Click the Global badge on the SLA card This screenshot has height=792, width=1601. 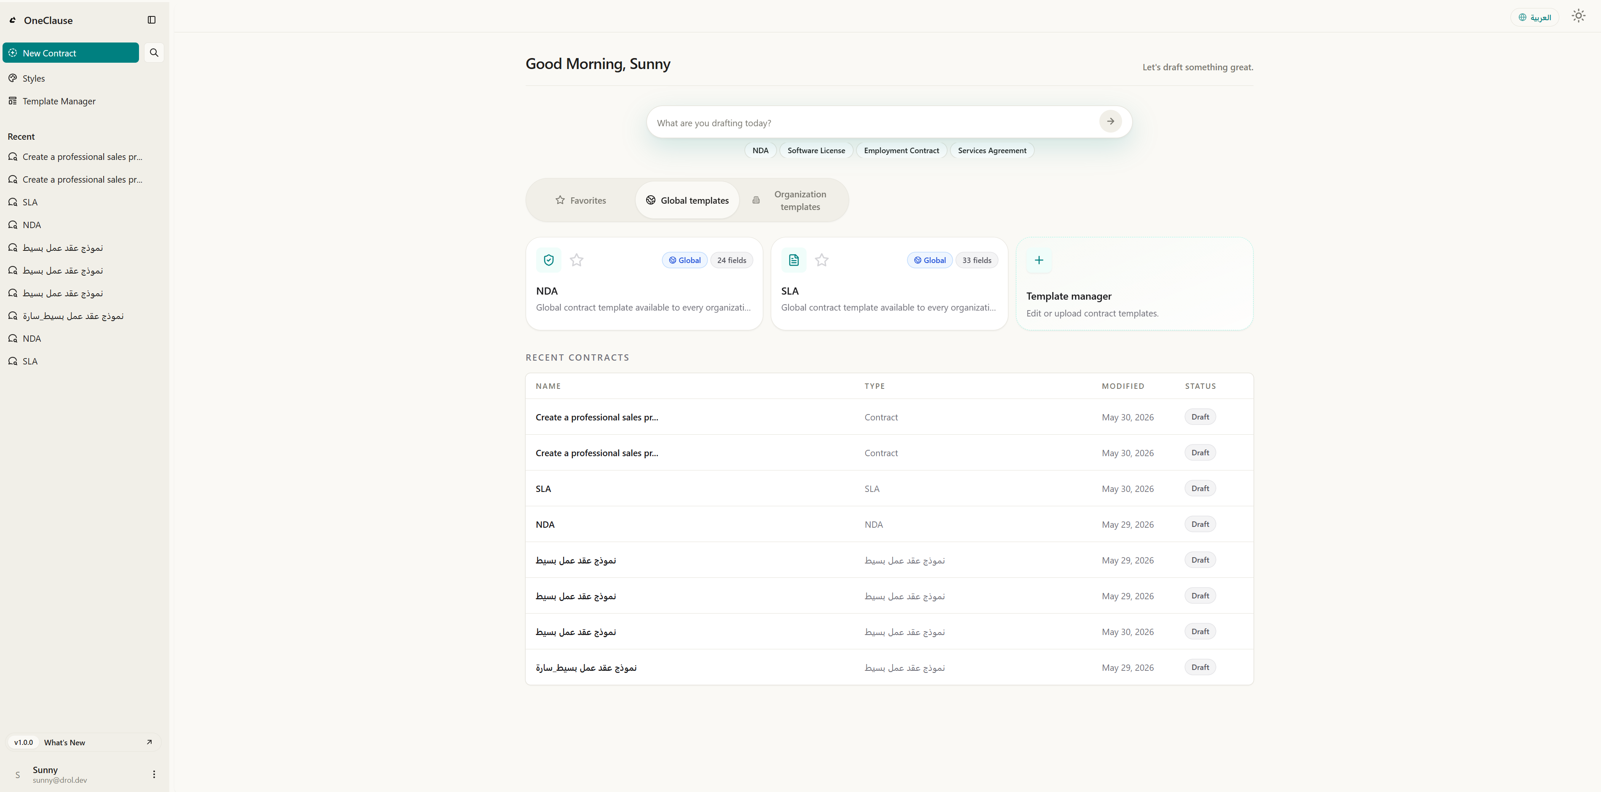tap(930, 260)
